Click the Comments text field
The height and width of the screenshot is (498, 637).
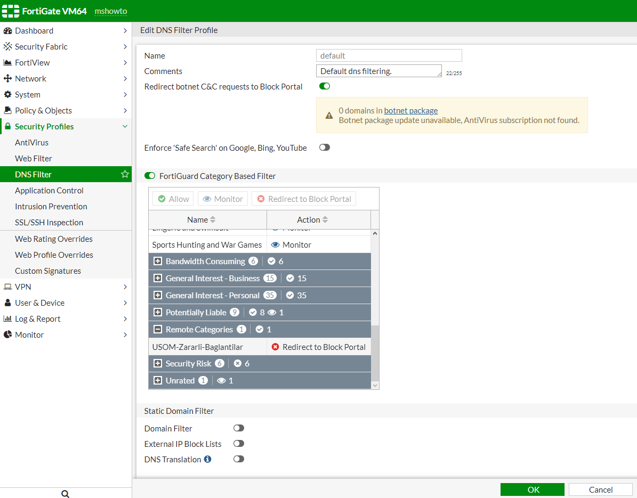point(378,71)
